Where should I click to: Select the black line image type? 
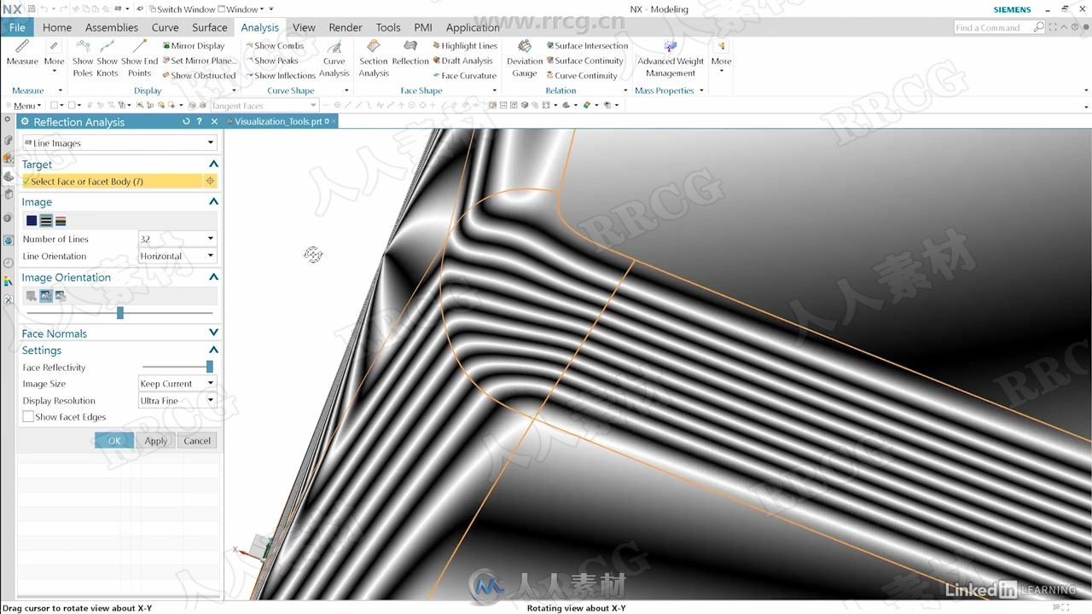(46, 221)
